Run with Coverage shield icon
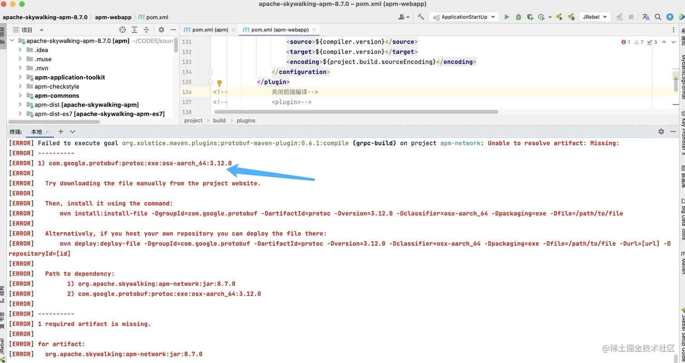Image resolution: width=685 pixels, height=363 pixels. point(530,17)
